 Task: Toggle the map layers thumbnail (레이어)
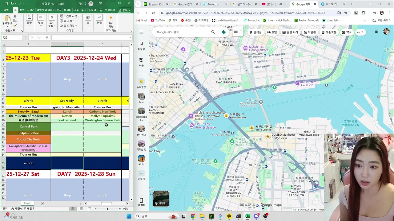(x=161, y=199)
